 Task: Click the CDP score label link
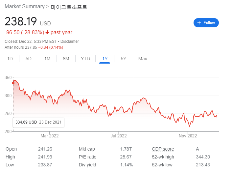point(163,149)
